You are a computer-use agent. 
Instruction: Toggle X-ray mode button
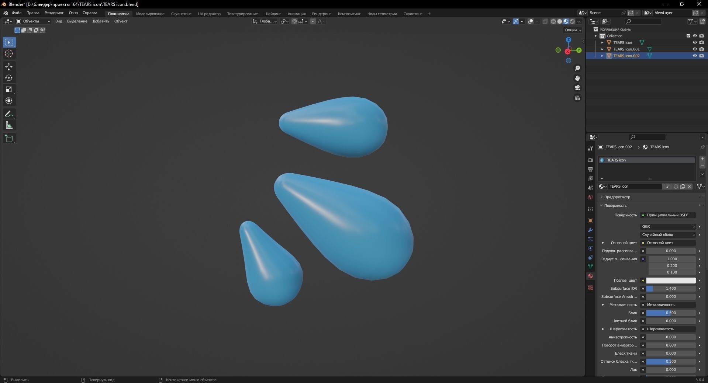[x=545, y=21]
